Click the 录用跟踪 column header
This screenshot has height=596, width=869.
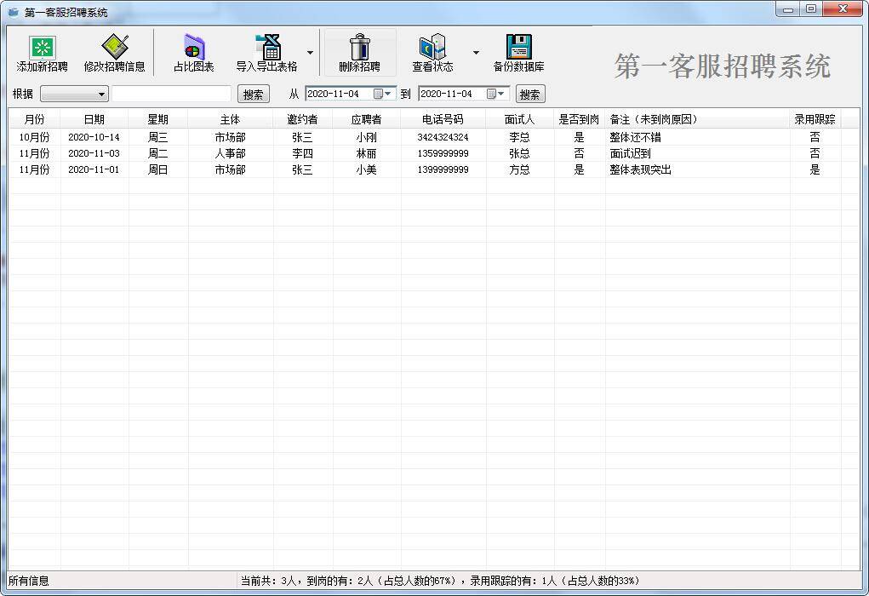814,118
